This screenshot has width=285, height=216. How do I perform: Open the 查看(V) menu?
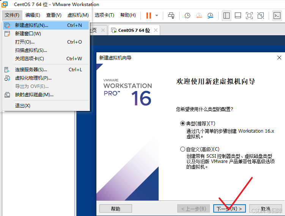[54, 15]
